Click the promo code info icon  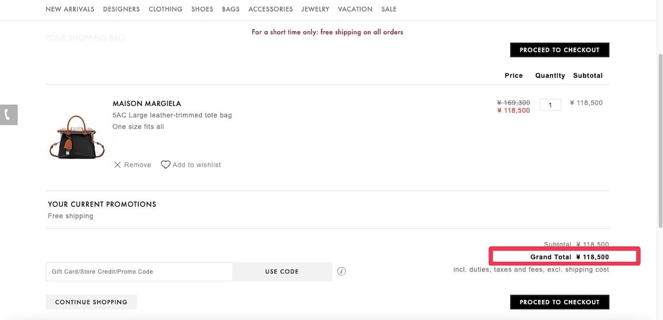coord(341,271)
